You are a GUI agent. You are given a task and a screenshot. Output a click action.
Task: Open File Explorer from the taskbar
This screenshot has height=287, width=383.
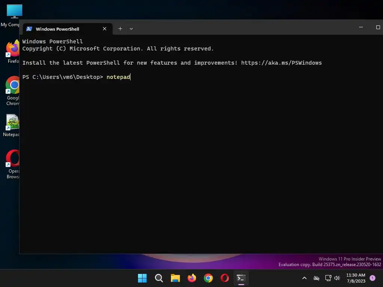[175, 278]
